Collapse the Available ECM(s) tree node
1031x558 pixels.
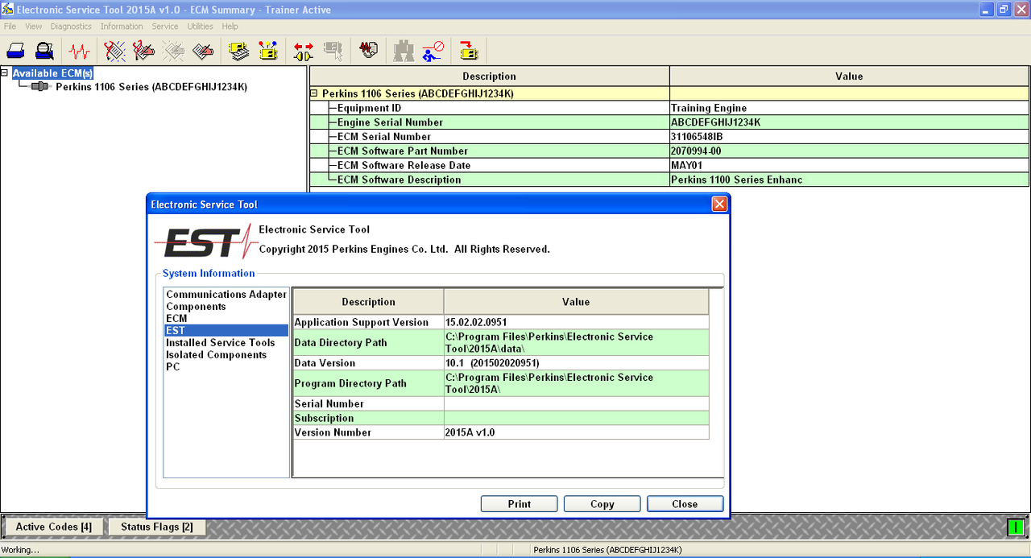(x=5, y=72)
